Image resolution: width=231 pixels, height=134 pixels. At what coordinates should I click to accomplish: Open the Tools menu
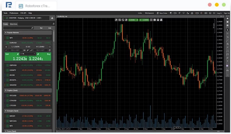coord(5,13)
